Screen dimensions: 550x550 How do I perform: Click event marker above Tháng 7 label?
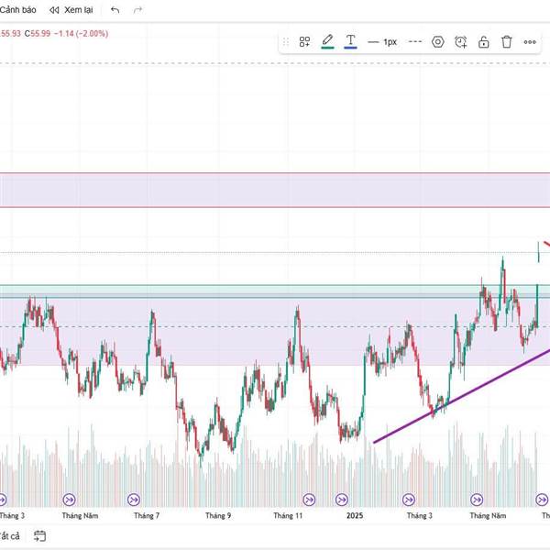134,500
